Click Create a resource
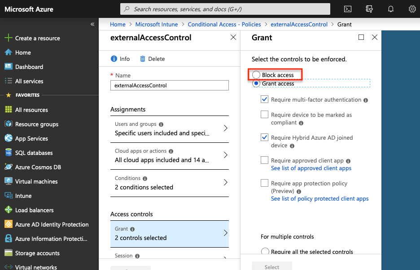The height and width of the screenshot is (270, 420). (37, 38)
